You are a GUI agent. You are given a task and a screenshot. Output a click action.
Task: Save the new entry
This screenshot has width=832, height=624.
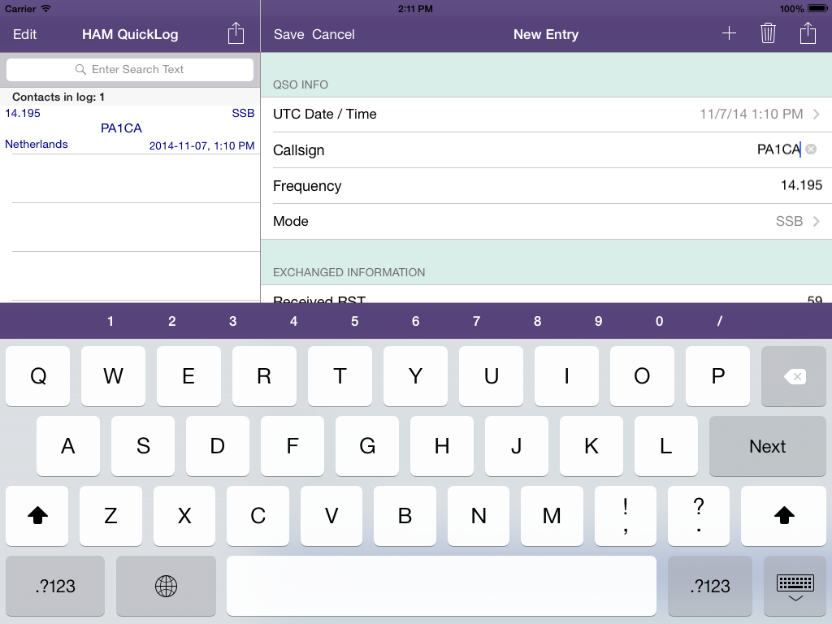(x=288, y=34)
